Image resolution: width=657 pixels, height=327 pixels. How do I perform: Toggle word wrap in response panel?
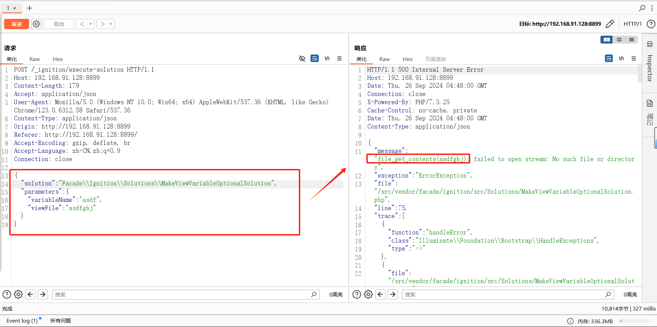[x=609, y=58]
